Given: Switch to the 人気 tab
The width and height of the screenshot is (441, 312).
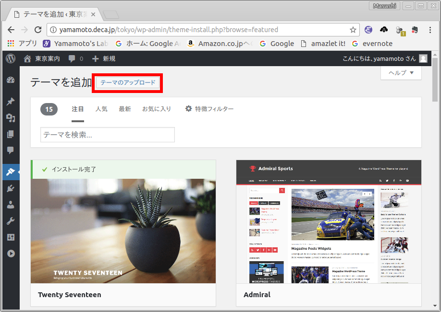Looking at the screenshot, I should tap(101, 109).
